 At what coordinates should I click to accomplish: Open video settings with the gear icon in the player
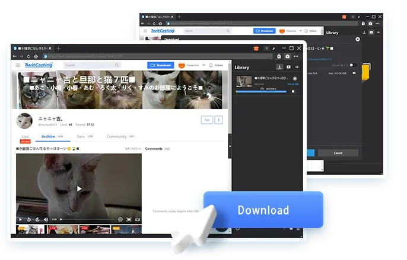coord(120,220)
